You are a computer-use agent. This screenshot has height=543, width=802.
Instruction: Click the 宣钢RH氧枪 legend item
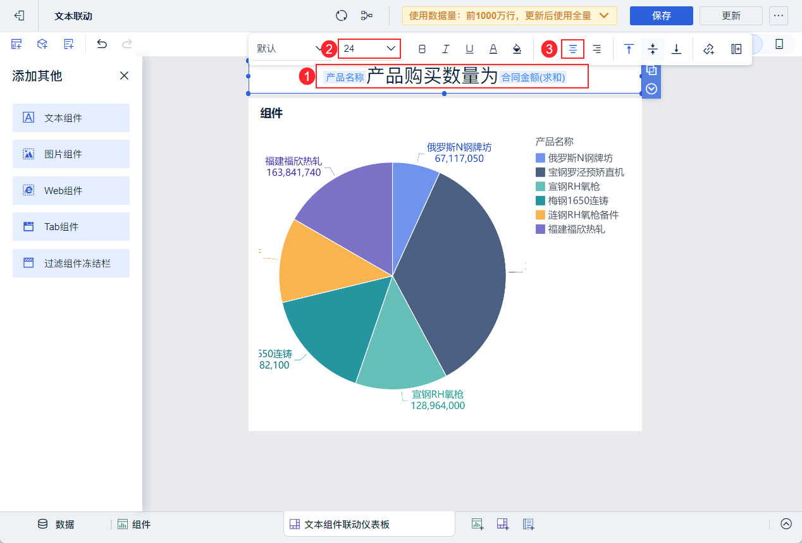(568, 186)
